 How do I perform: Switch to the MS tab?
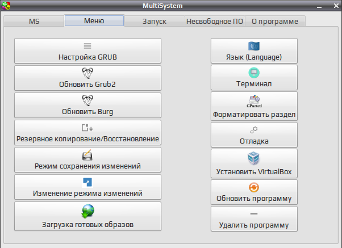click(34, 21)
